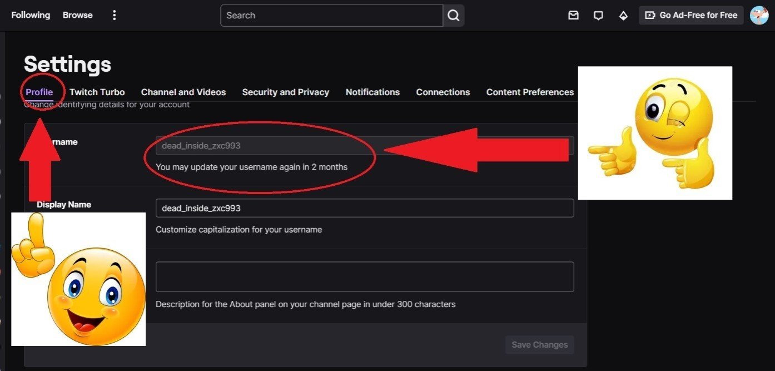Click the Display Name label

click(x=64, y=205)
